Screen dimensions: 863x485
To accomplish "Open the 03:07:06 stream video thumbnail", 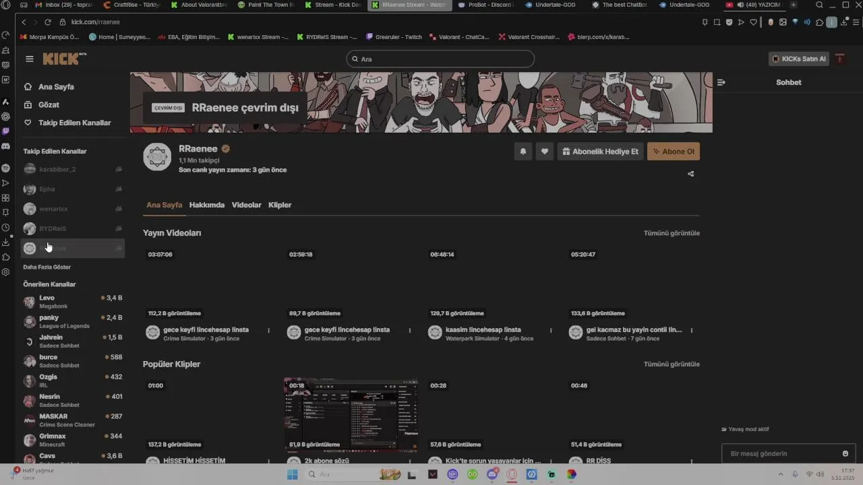I will (x=210, y=283).
